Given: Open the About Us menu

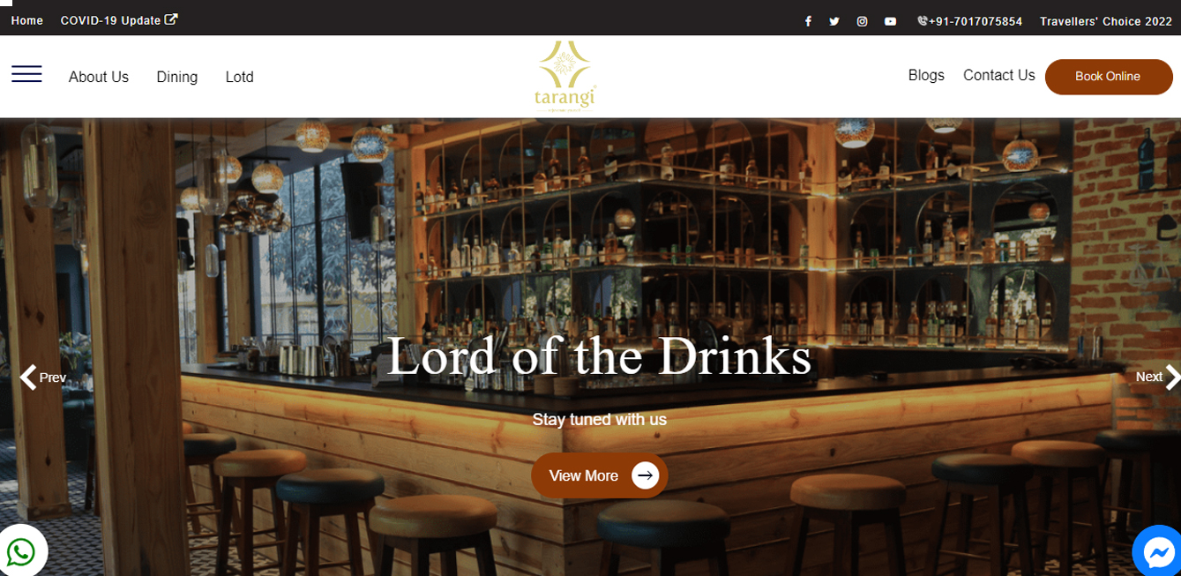Looking at the screenshot, I should [x=99, y=77].
